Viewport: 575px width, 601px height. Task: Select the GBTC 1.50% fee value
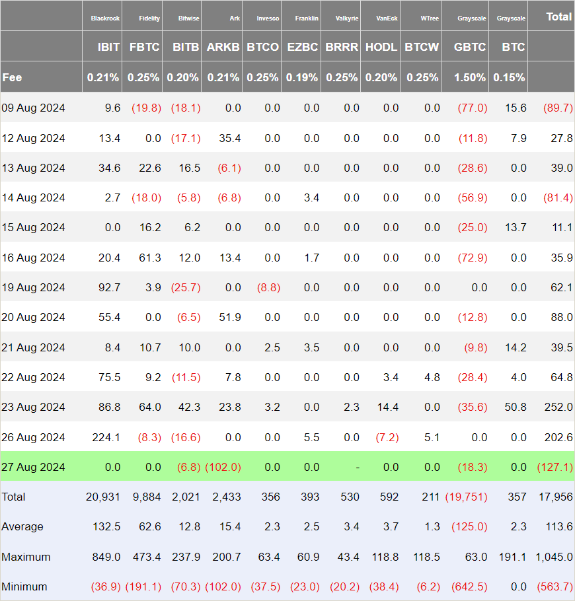pyautogui.click(x=470, y=77)
